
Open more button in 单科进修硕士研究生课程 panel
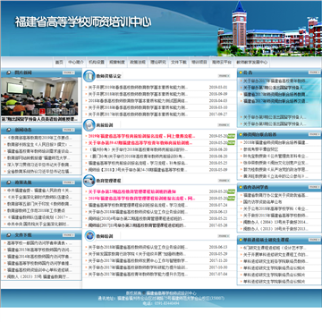click(314, 240)
